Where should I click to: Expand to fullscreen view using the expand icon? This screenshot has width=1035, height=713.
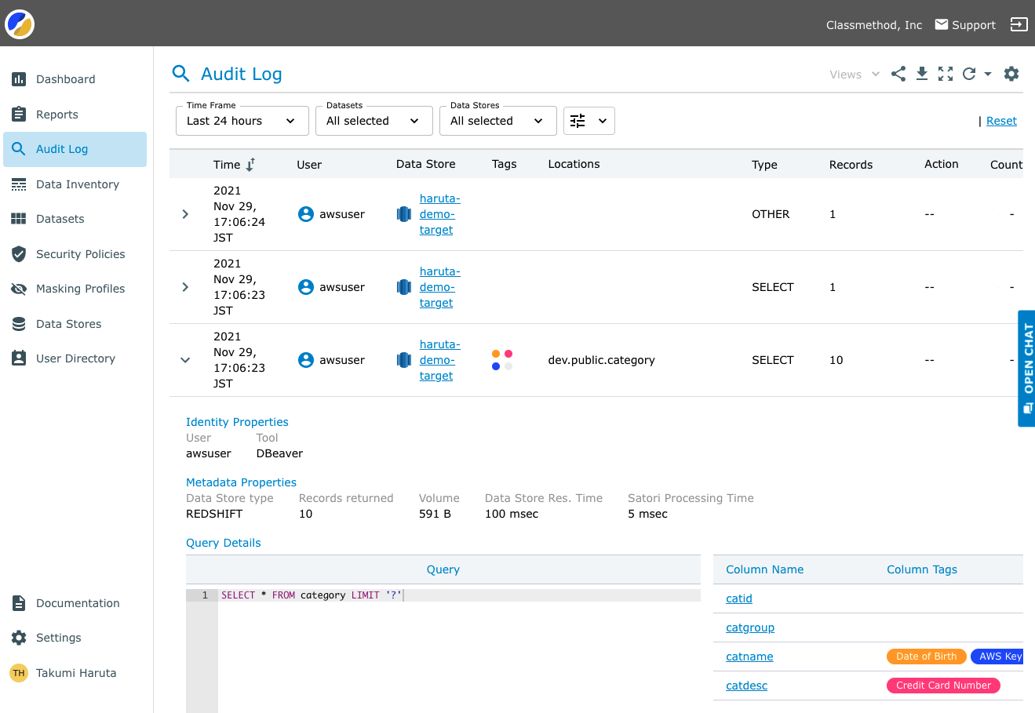click(945, 74)
